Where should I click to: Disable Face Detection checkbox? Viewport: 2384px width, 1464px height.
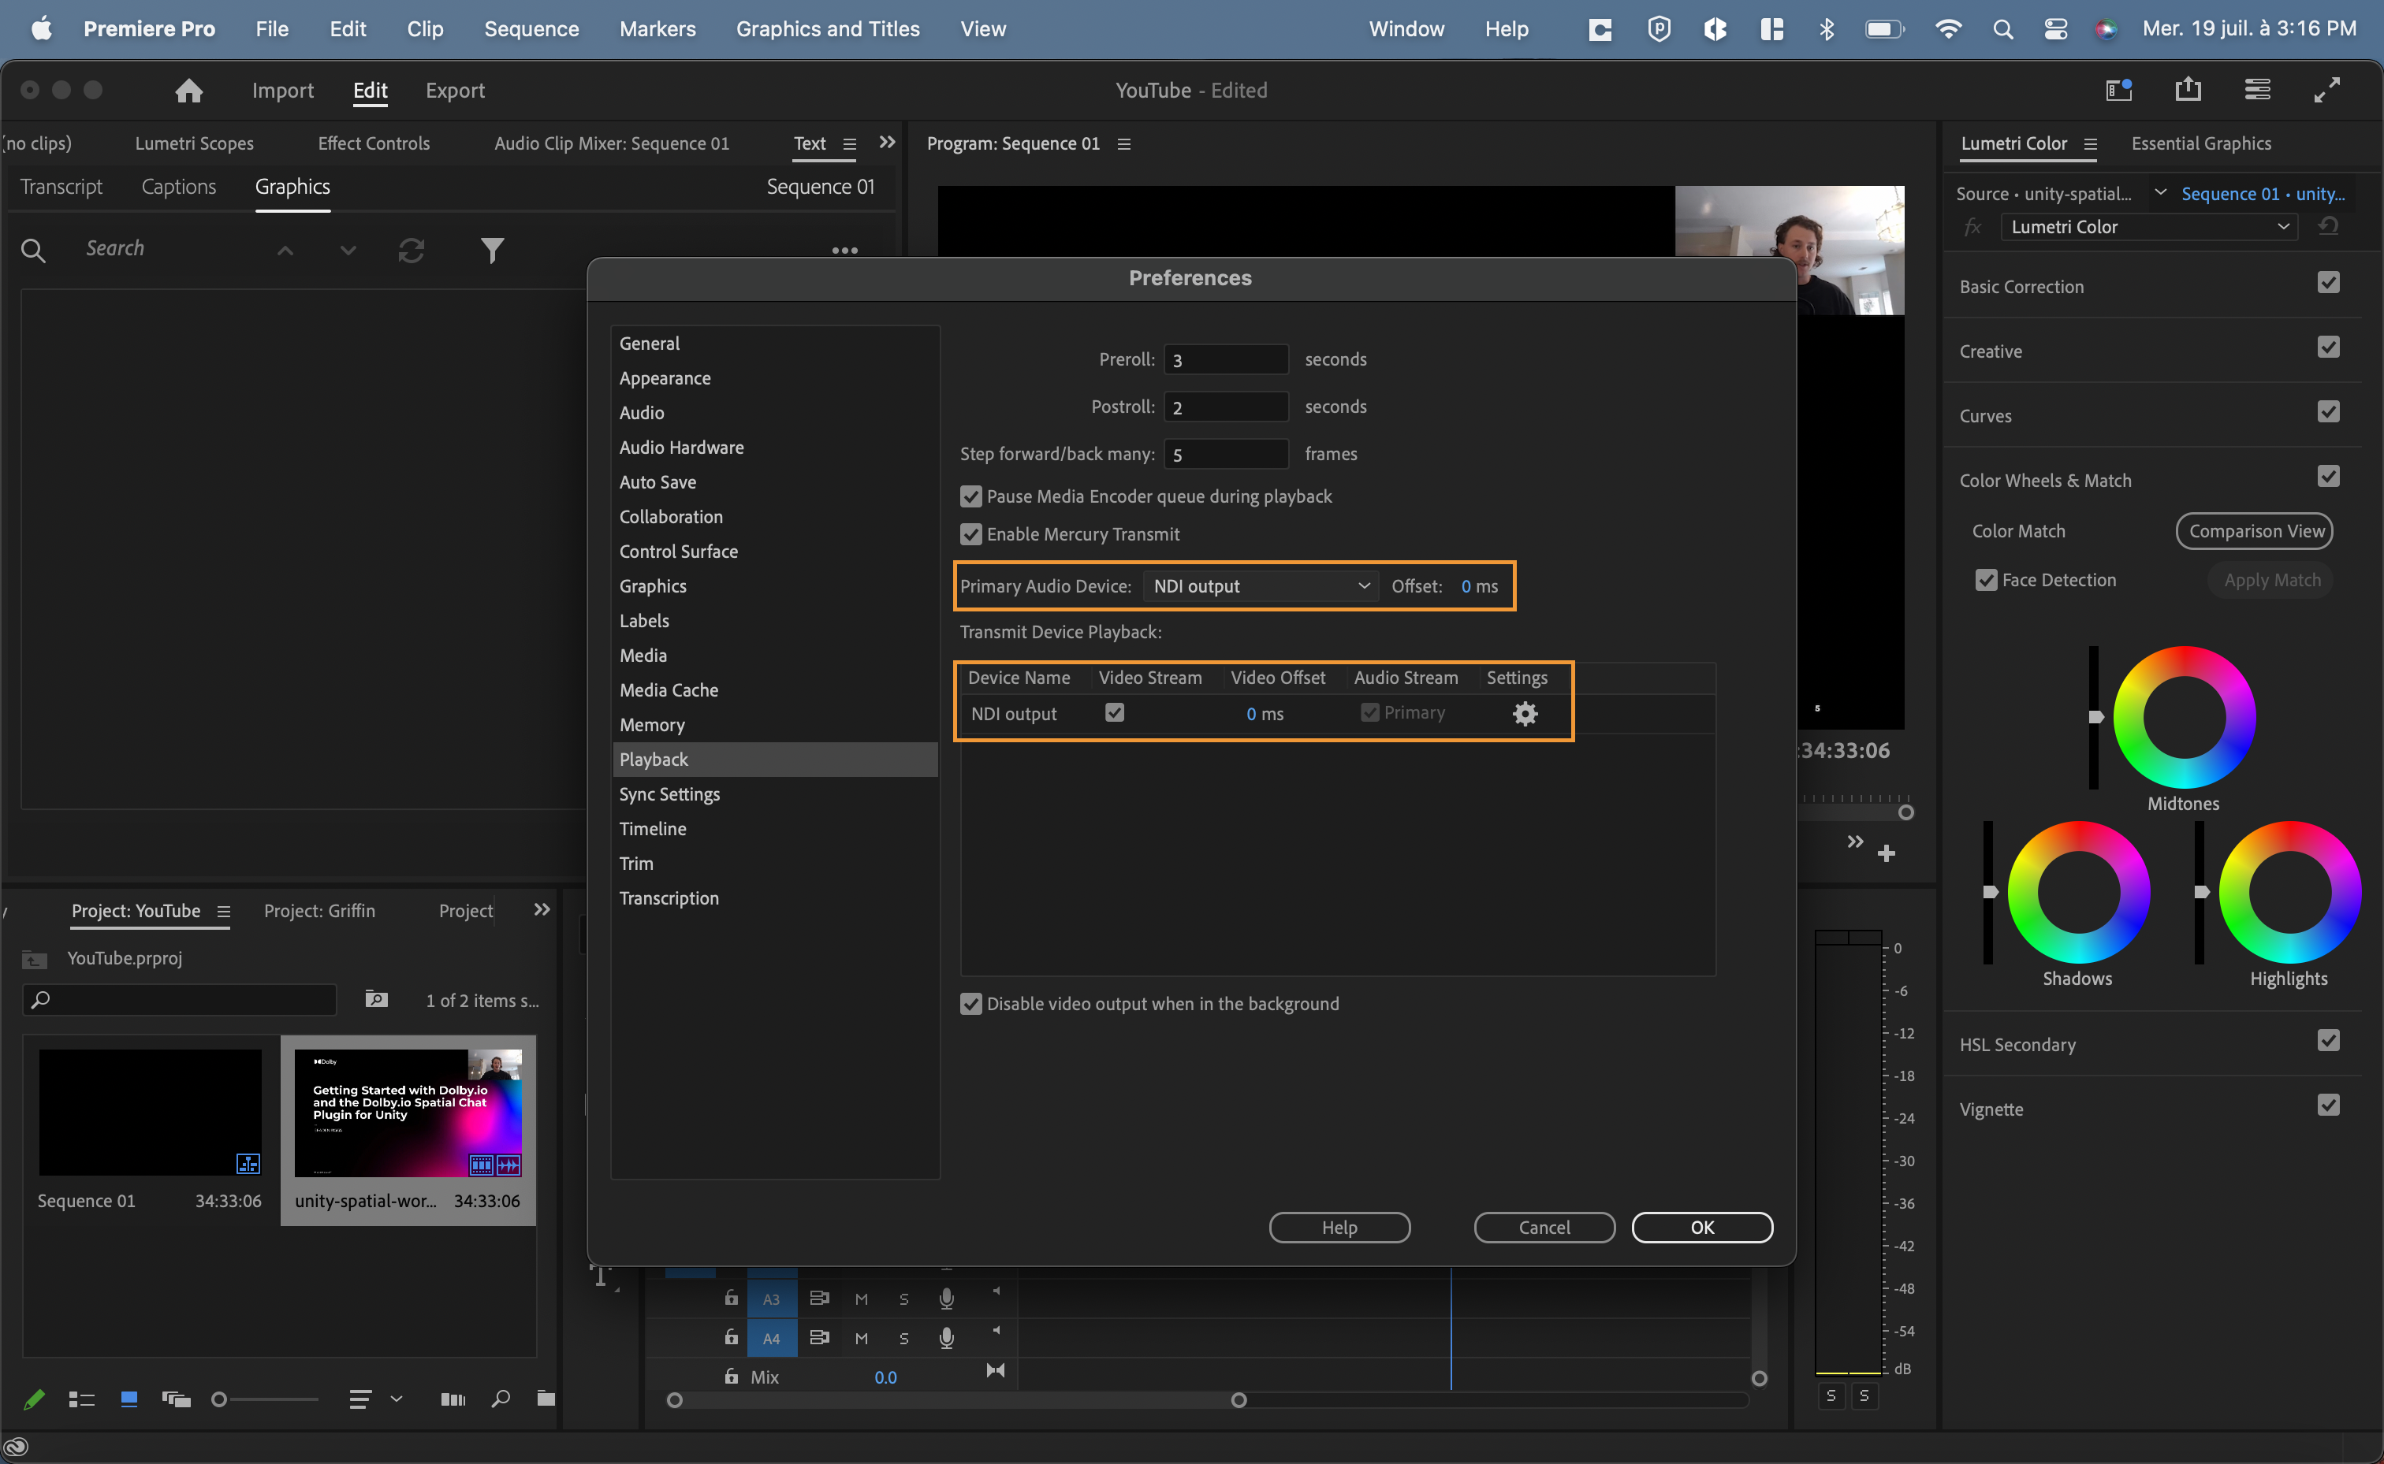coord(1986,580)
